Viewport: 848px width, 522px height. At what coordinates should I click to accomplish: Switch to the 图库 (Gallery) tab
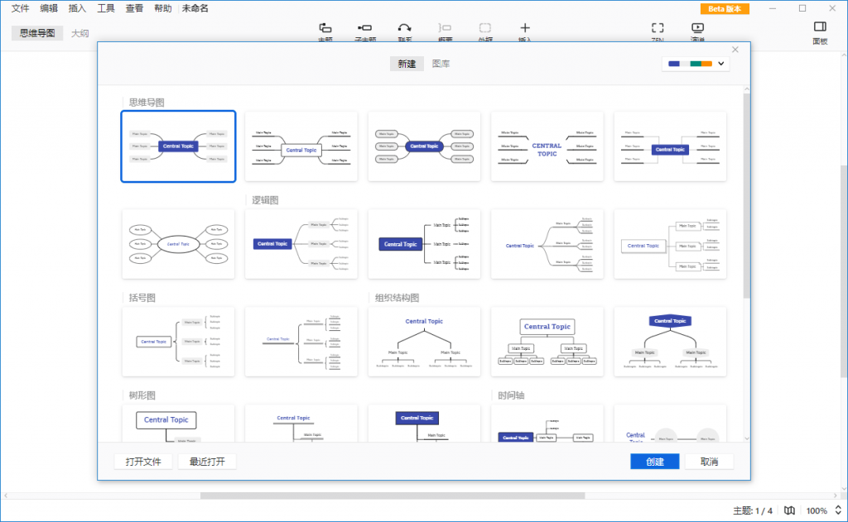pos(441,63)
